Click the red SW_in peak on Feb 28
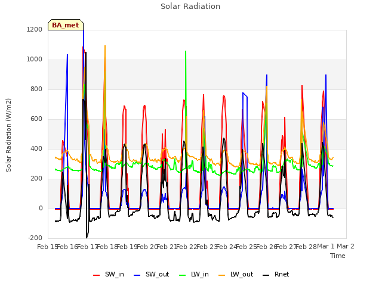 coord(302,86)
